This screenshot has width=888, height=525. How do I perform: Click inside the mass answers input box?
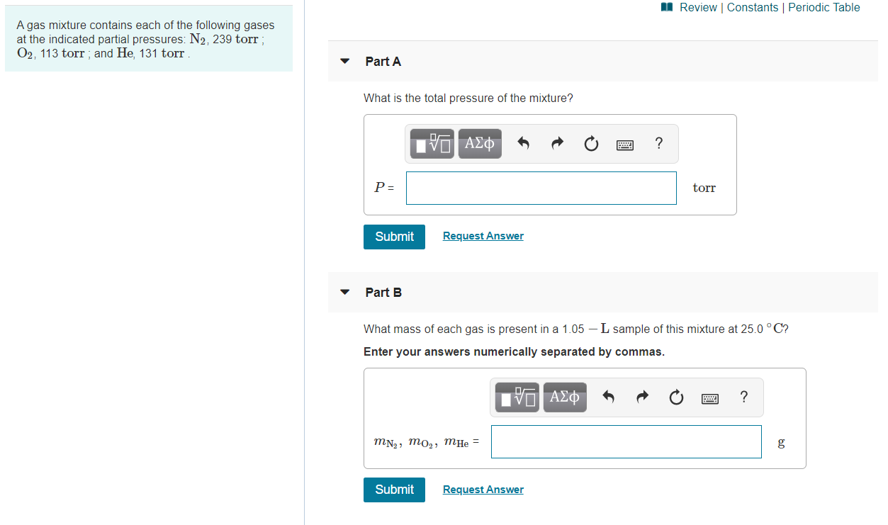(x=626, y=441)
